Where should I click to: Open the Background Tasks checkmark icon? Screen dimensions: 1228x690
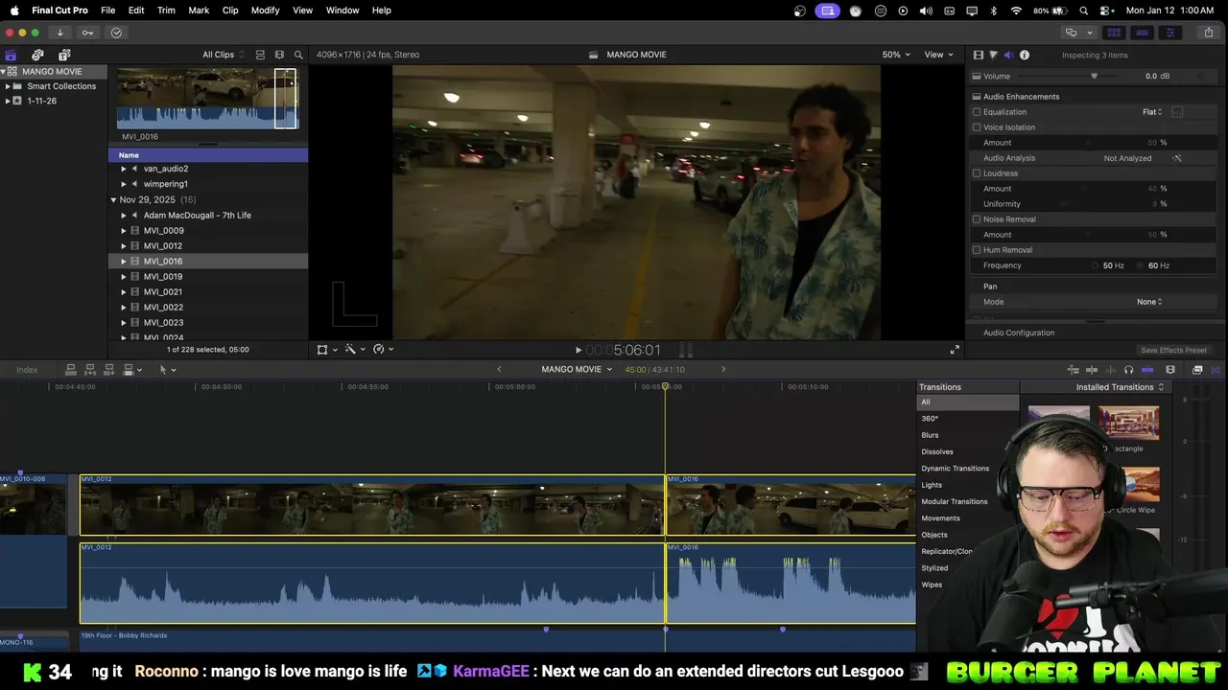pos(116,33)
